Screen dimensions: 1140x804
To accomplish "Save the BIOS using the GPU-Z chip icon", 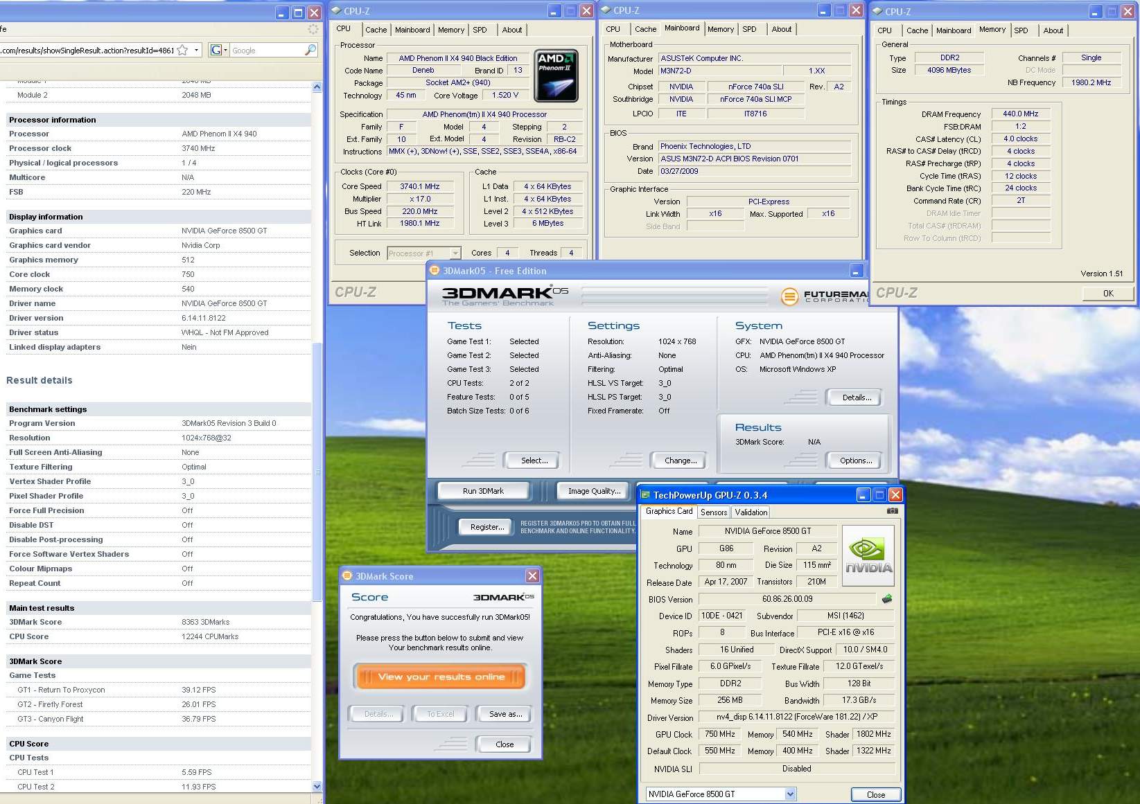I will tap(886, 599).
